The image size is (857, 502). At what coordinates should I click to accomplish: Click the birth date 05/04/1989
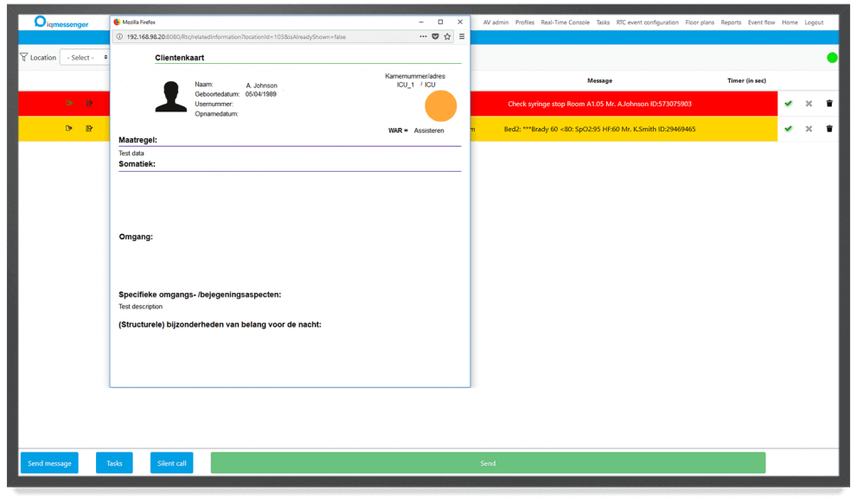click(260, 94)
